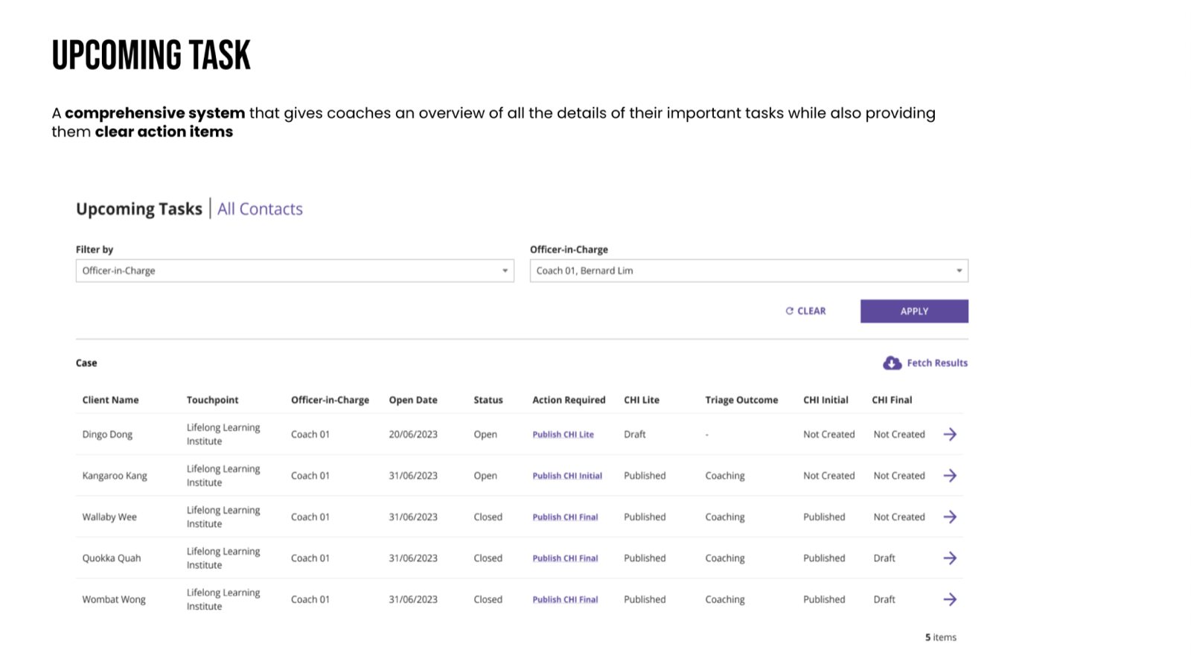Select the client name Kangaroo Kang

115,476
